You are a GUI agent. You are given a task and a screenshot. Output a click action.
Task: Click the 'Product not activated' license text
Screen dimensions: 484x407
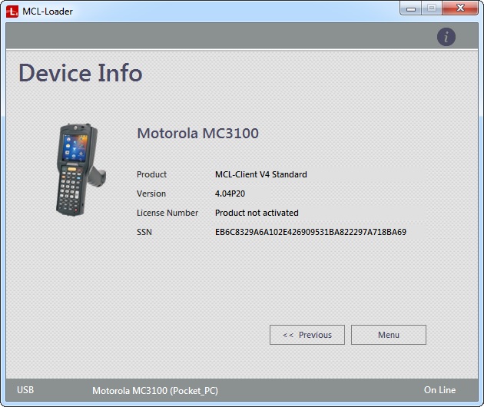pyautogui.click(x=257, y=213)
